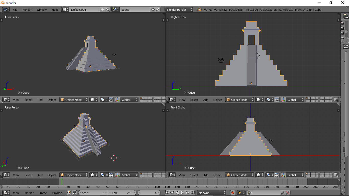Viewport: 349px width, 196px height.
Task: Click the 3D manipulator widget icon in Right Ortho view
Action: tap(283, 100)
